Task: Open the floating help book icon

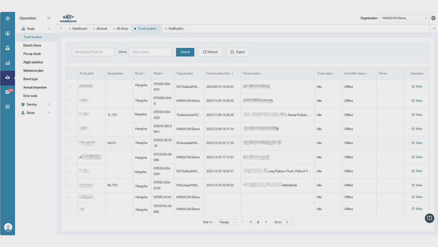Action: pos(429,218)
